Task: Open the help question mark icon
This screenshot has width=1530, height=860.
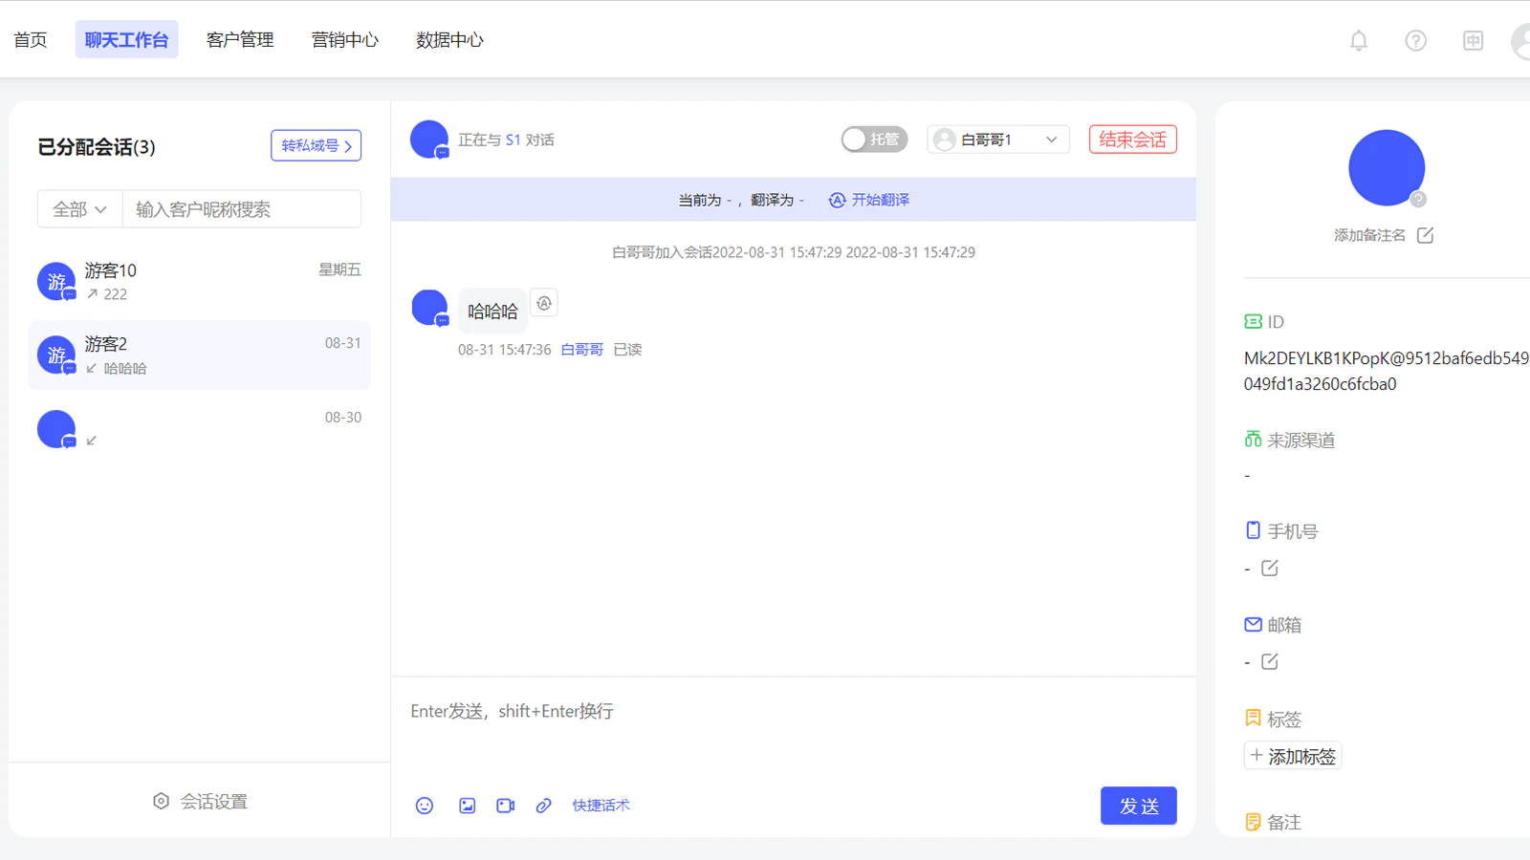Action: click(x=1415, y=40)
